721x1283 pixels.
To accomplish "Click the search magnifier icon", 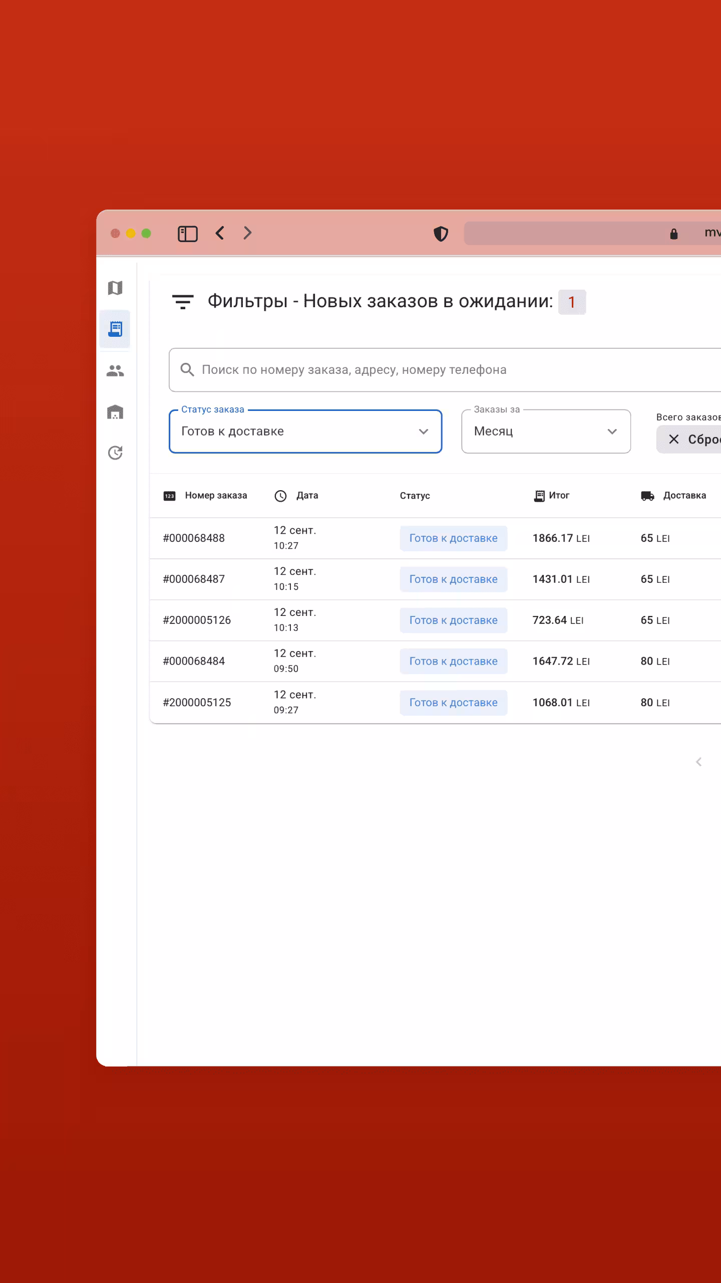I will 187,370.
